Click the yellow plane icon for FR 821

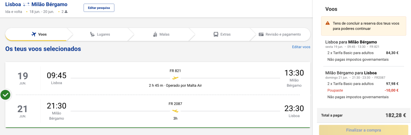click(x=175, y=78)
